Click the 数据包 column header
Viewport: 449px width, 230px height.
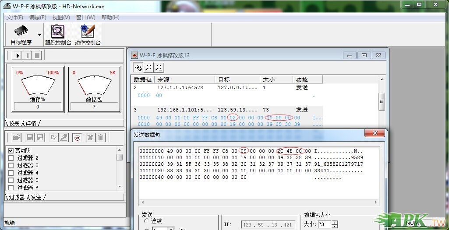tap(143, 80)
